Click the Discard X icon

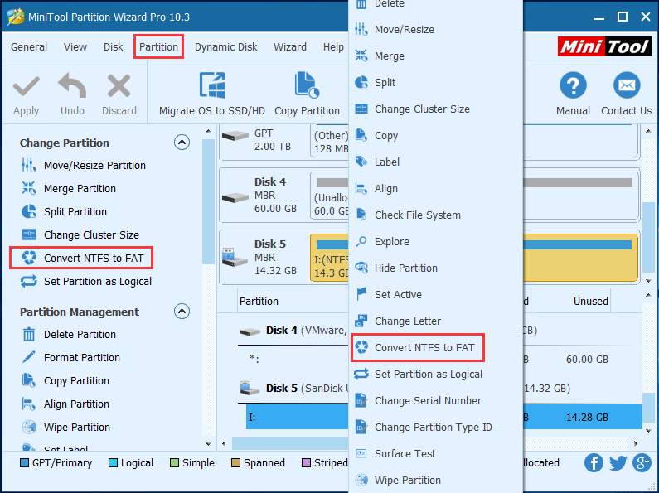(x=119, y=86)
